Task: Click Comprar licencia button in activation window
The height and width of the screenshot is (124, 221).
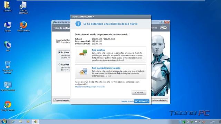Action: point(61,100)
